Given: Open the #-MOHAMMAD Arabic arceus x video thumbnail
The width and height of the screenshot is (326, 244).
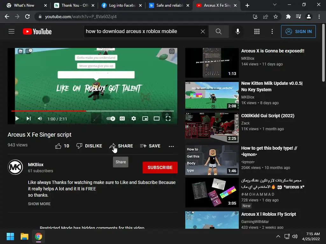Looking at the screenshot, I should point(212,192).
